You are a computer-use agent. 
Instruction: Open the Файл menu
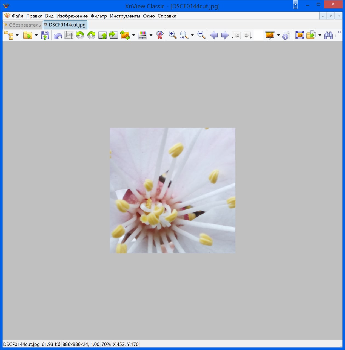[x=18, y=16]
